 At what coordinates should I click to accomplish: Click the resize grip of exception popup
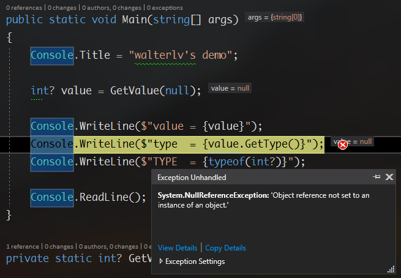click(391, 269)
